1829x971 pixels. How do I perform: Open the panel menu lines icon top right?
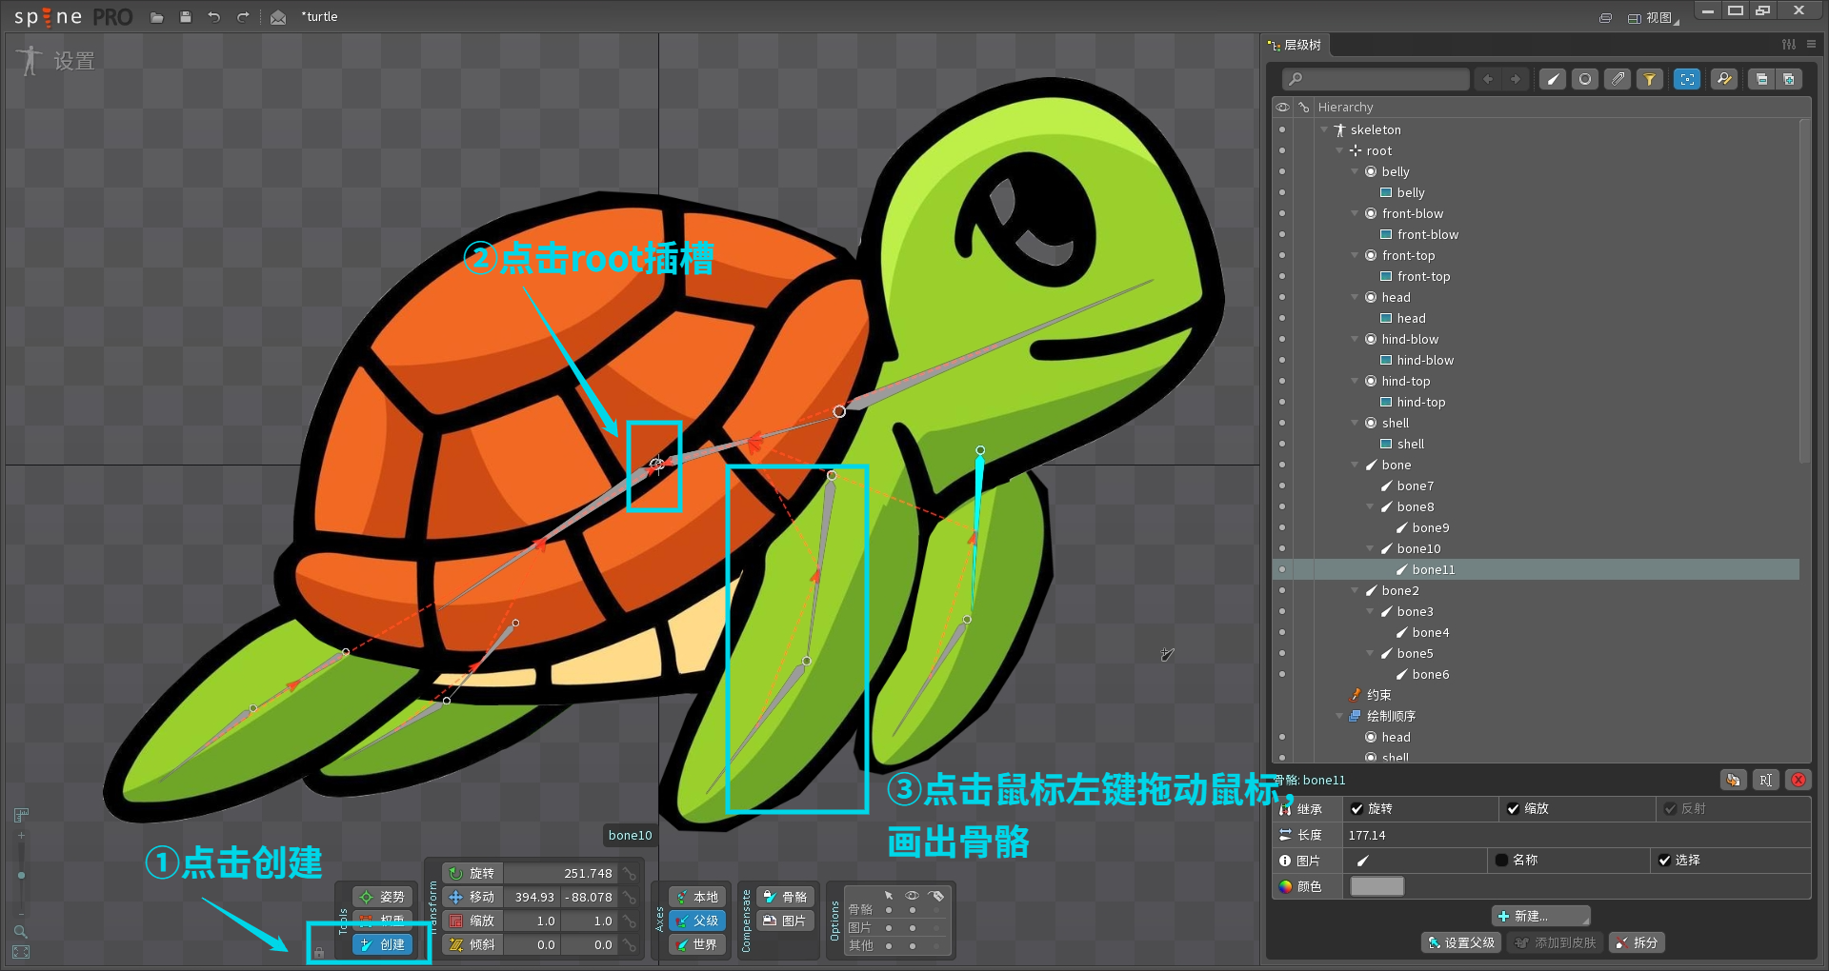[x=1811, y=45]
